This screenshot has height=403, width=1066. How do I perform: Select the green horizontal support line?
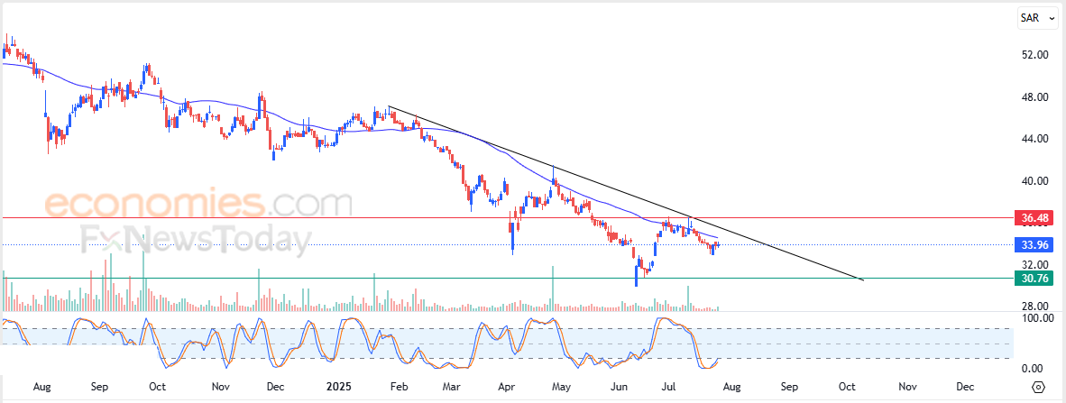click(507, 278)
